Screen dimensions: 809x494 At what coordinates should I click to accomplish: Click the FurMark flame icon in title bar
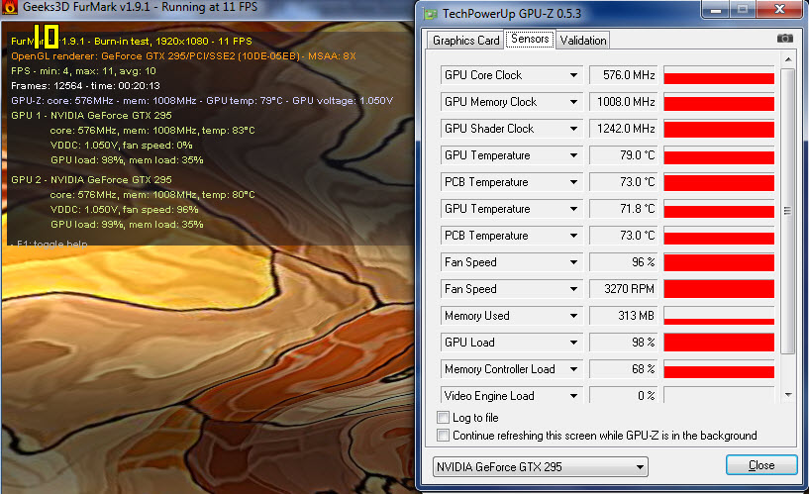(10, 7)
